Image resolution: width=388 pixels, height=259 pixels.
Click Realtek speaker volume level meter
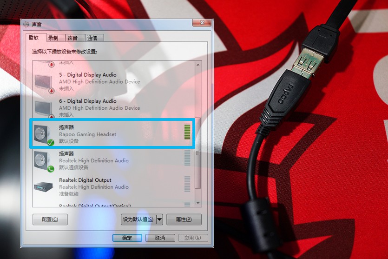point(187,158)
